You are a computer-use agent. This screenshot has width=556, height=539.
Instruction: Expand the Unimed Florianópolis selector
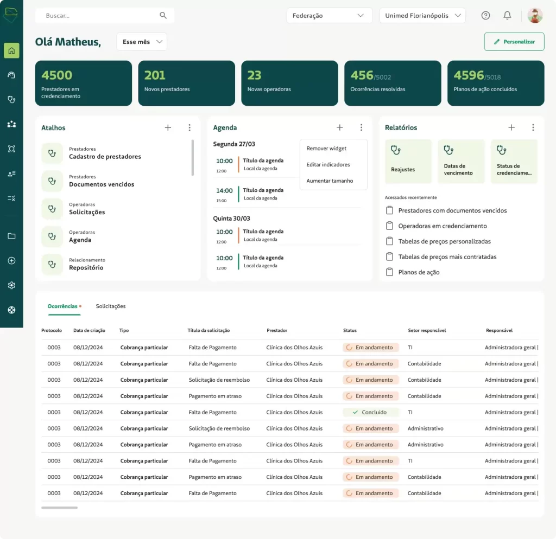[x=422, y=16]
